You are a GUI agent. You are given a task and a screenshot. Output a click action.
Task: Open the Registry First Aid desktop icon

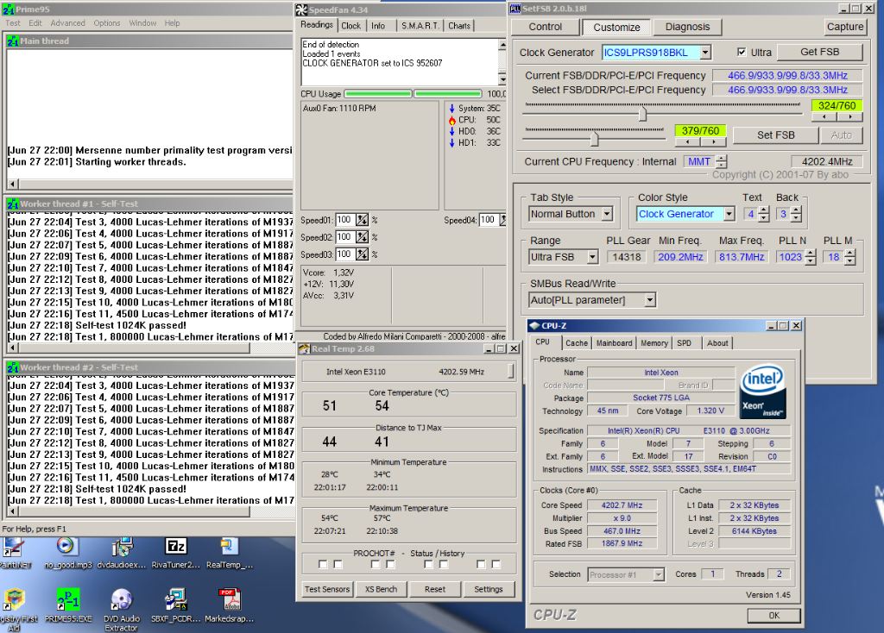point(14,599)
